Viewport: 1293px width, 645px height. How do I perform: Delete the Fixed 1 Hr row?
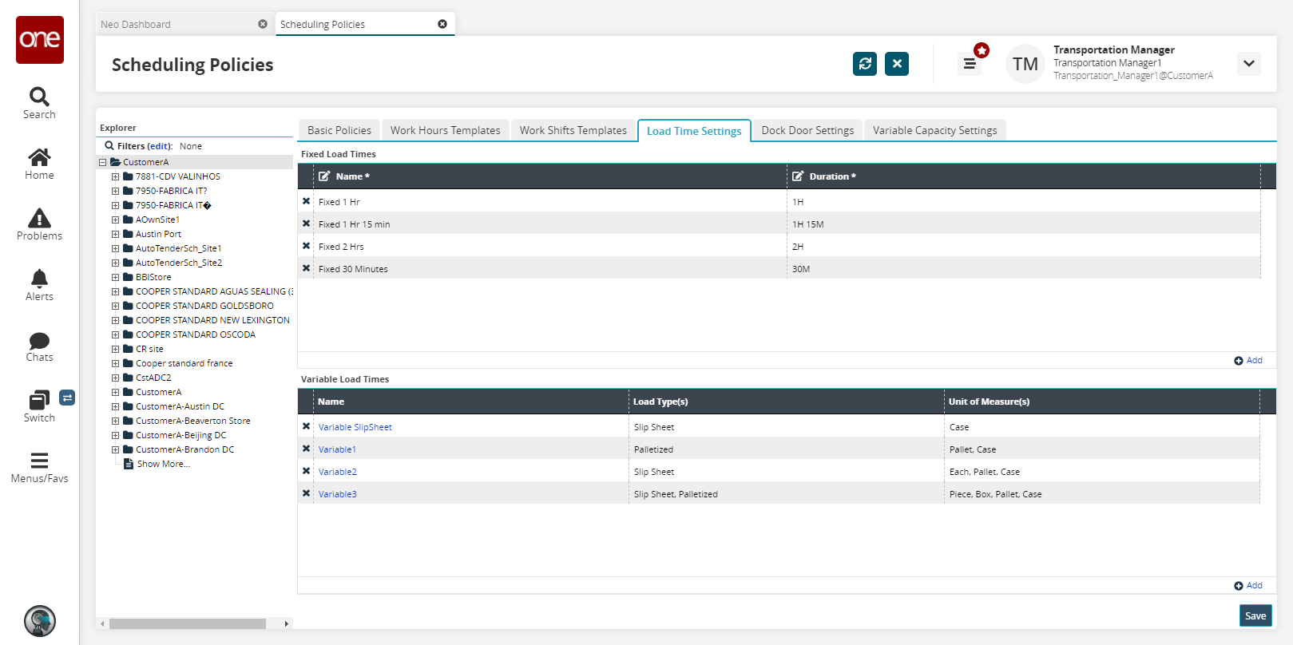(306, 202)
